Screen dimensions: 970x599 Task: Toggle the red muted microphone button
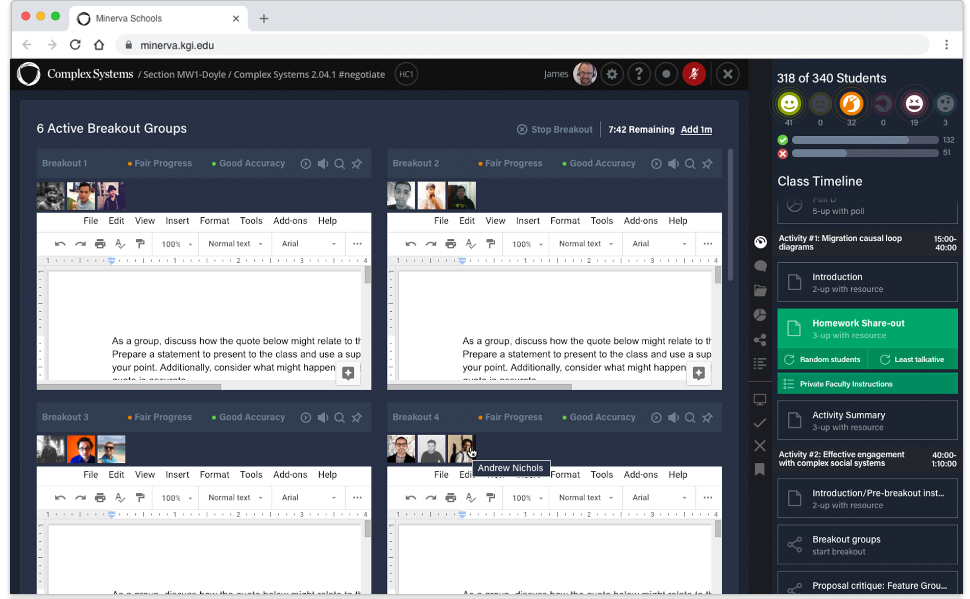[694, 74]
